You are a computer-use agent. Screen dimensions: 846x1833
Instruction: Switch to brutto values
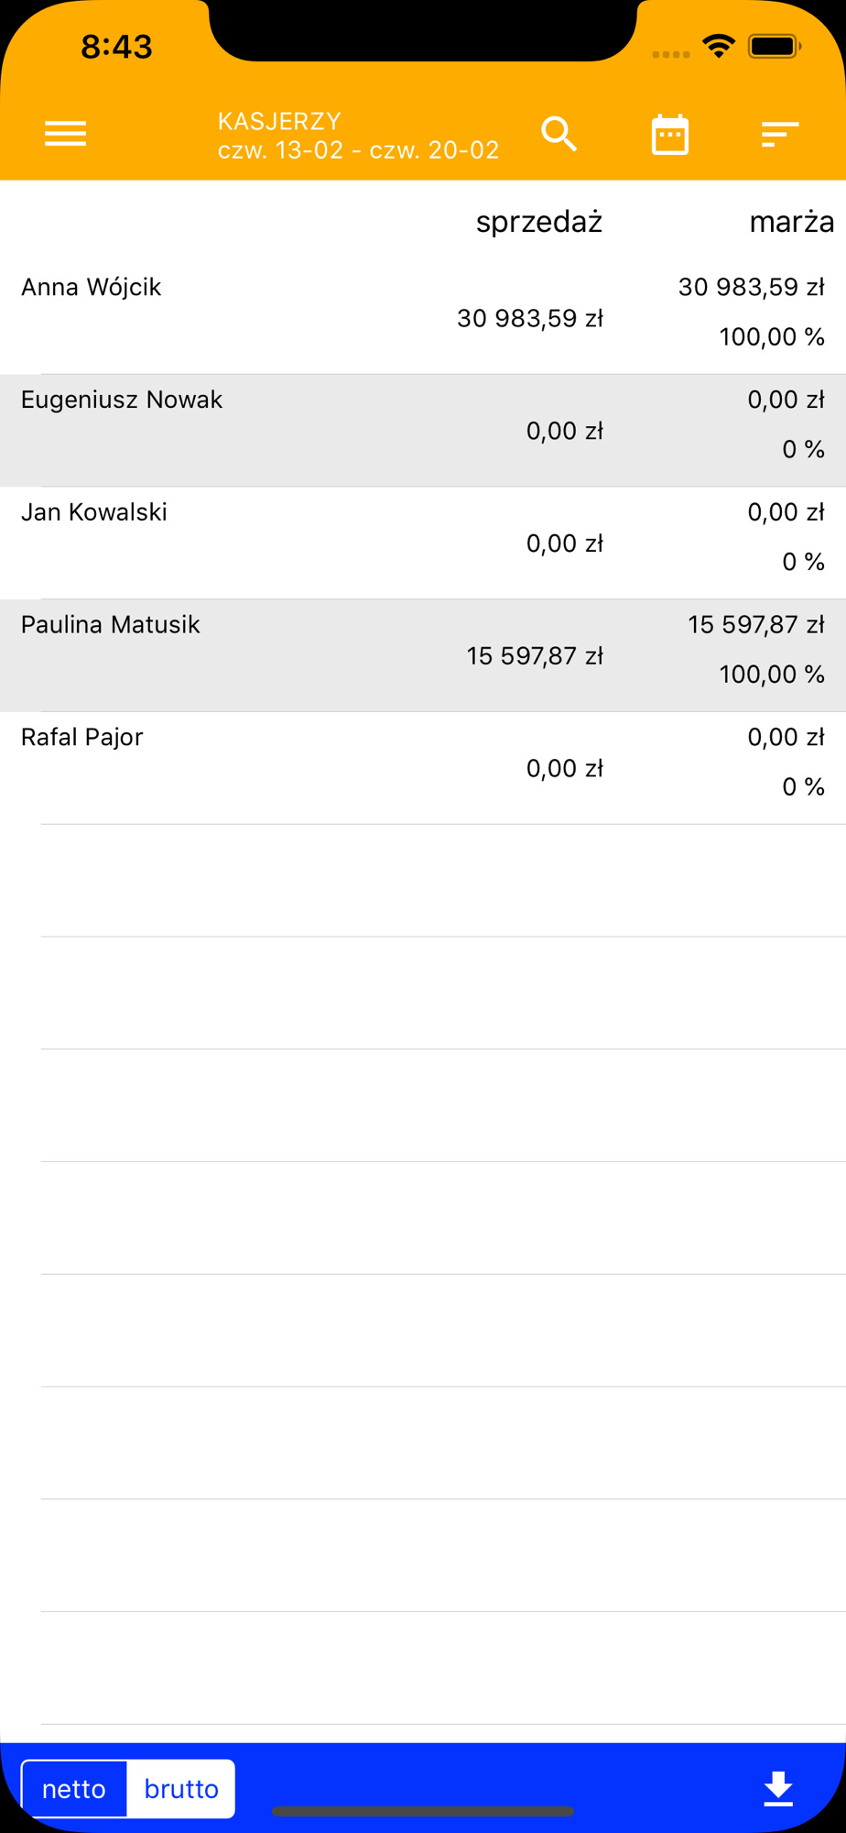181,1788
